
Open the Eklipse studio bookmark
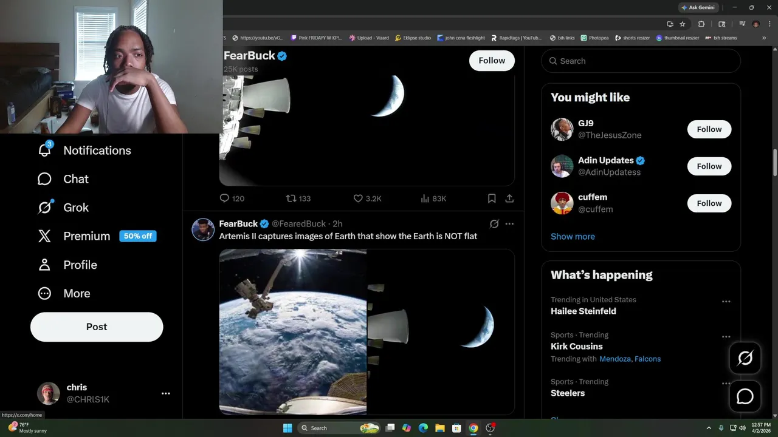click(413, 38)
